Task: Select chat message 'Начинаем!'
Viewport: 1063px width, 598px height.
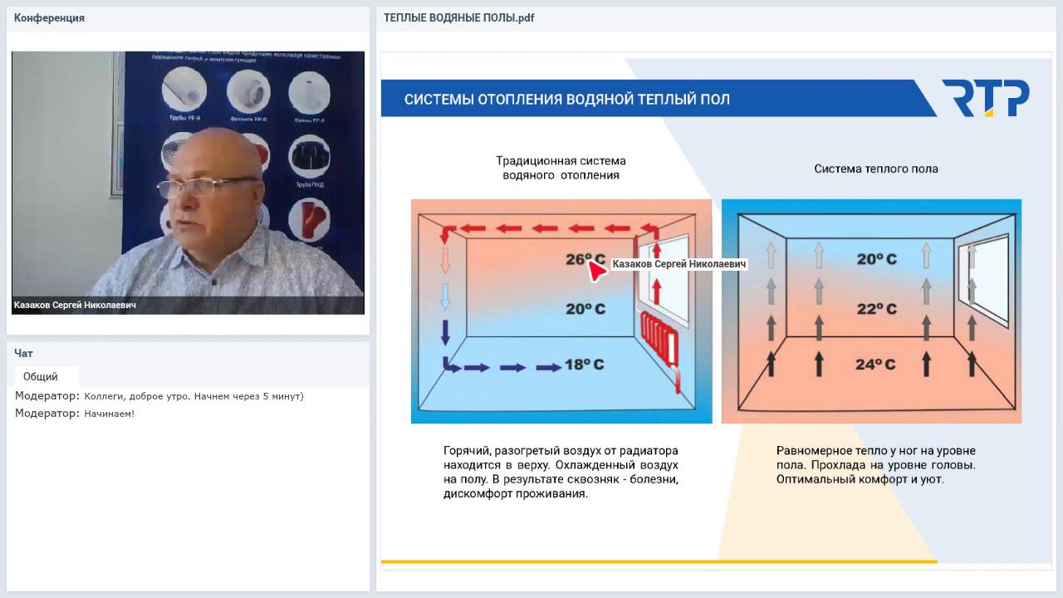Action: click(109, 414)
